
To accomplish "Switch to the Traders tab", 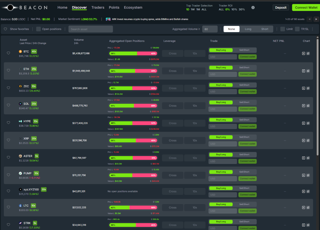I will (98, 7).
